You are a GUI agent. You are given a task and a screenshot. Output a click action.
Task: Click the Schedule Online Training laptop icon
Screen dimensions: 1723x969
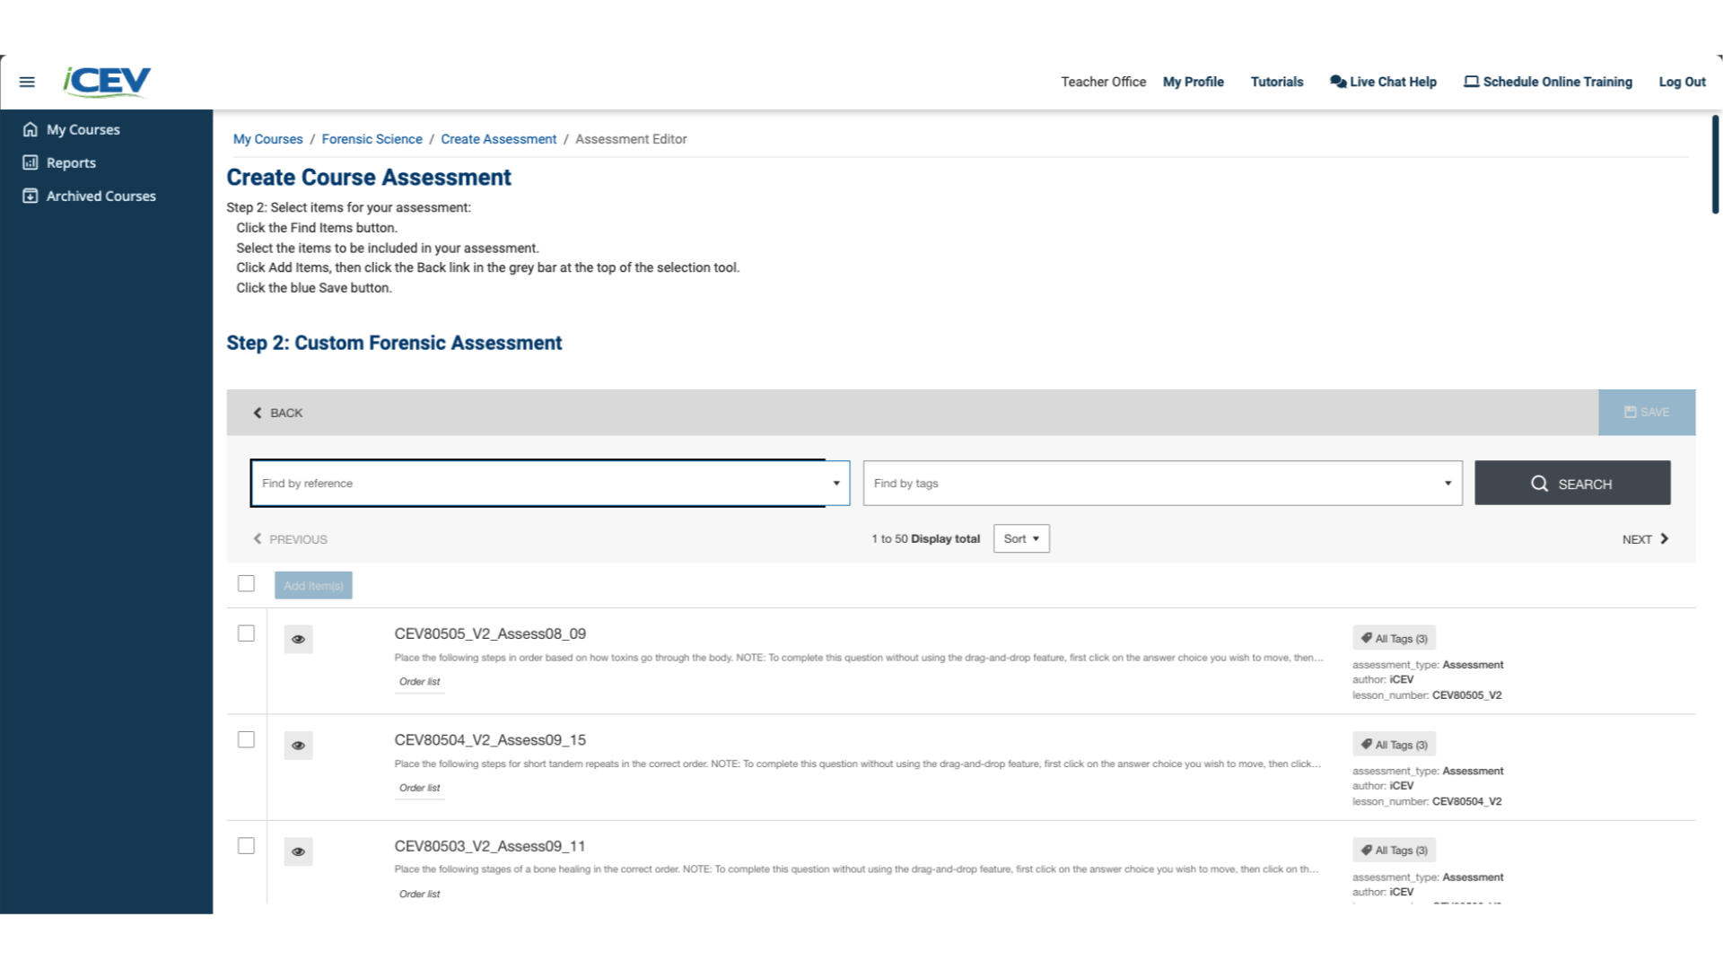point(1472,82)
